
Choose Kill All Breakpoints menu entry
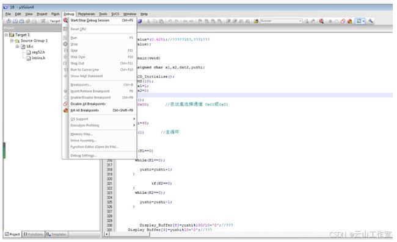(x=99, y=110)
